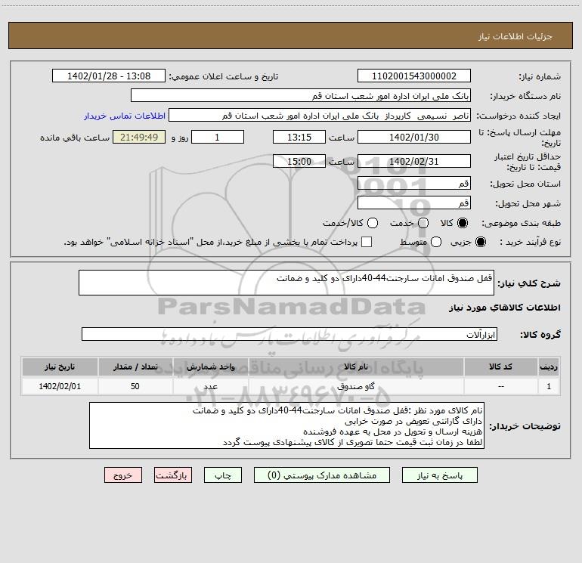Click the توضیحات خریدار text area

coord(286,425)
